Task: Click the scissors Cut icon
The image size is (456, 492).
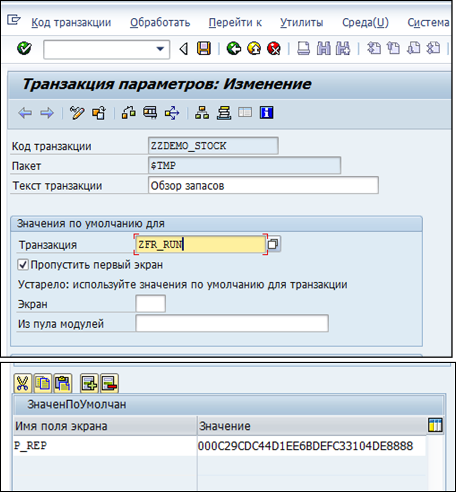Action: pos(23,382)
